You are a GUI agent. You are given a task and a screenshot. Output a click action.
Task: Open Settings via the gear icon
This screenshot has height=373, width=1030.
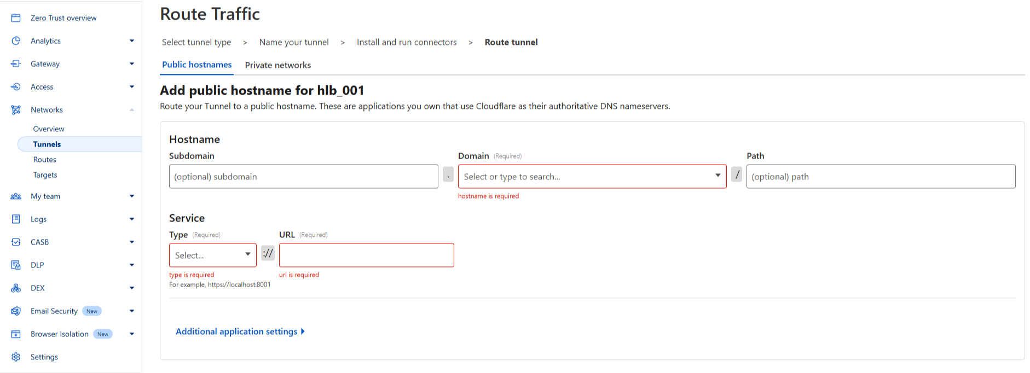point(16,357)
